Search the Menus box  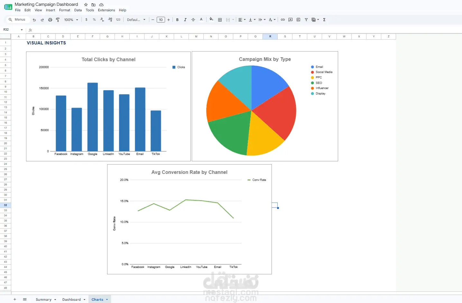pyautogui.click(x=18, y=20)
